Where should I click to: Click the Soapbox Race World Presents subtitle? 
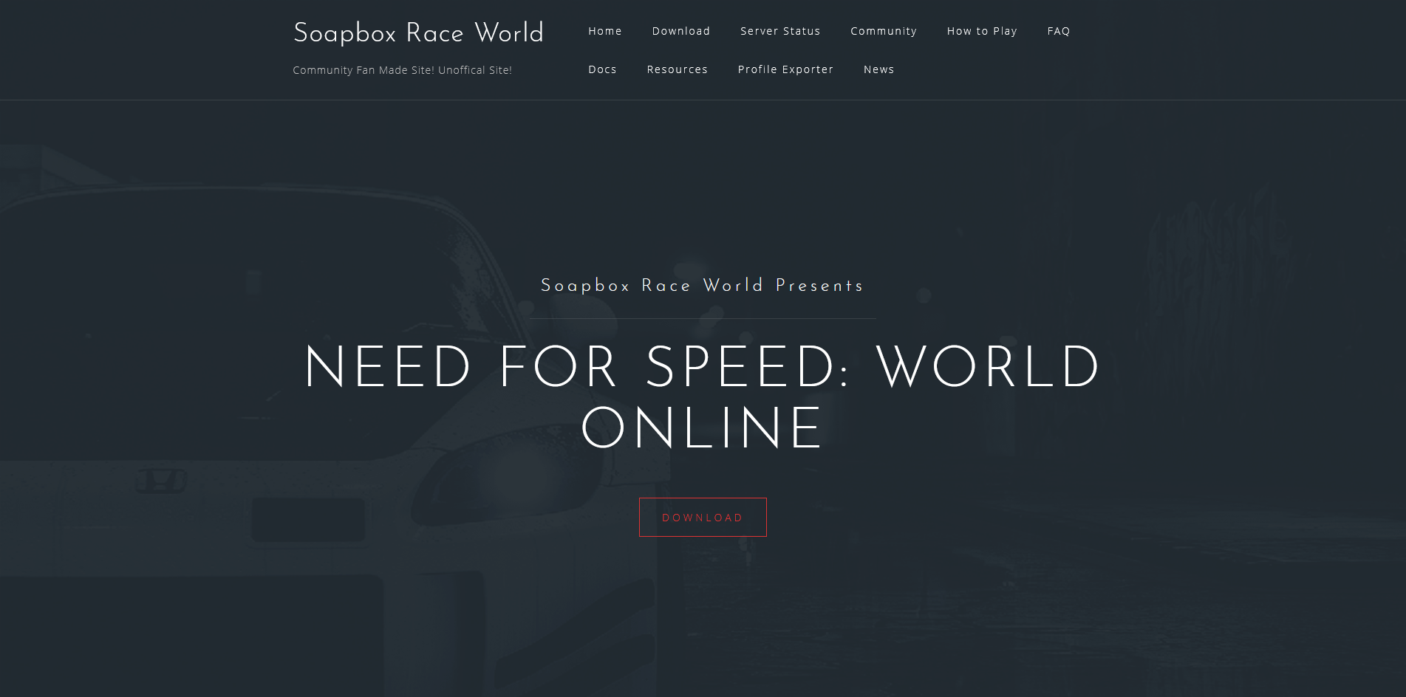pyautogui.click(x=701, y=286)
